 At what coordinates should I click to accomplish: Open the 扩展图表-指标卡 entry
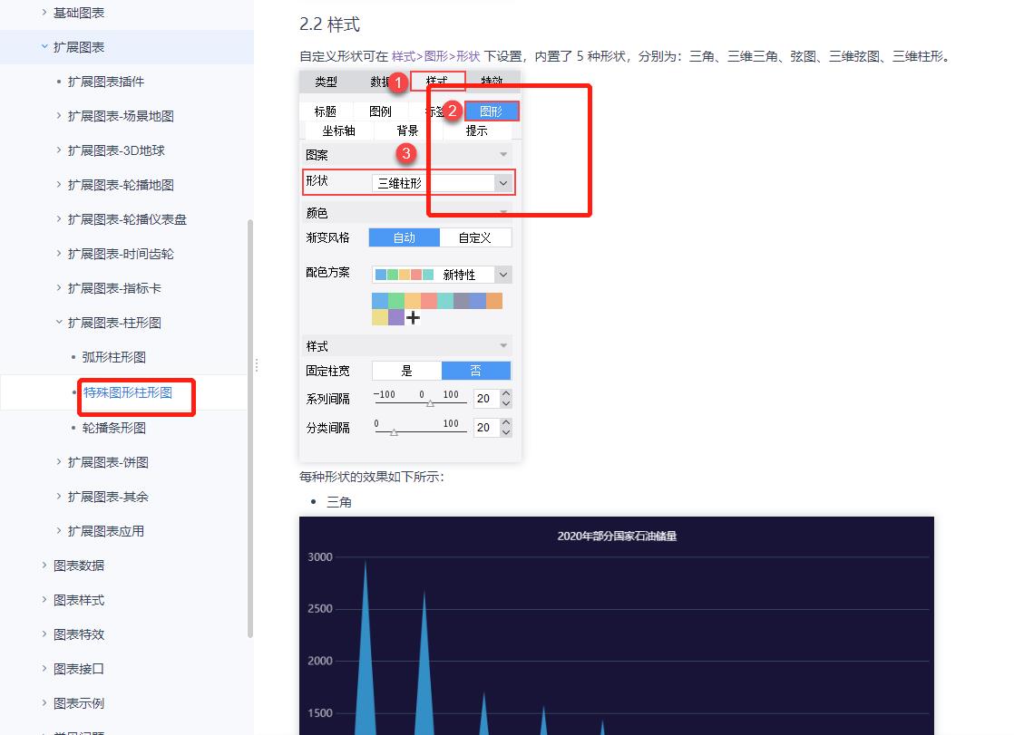(114, 288)
